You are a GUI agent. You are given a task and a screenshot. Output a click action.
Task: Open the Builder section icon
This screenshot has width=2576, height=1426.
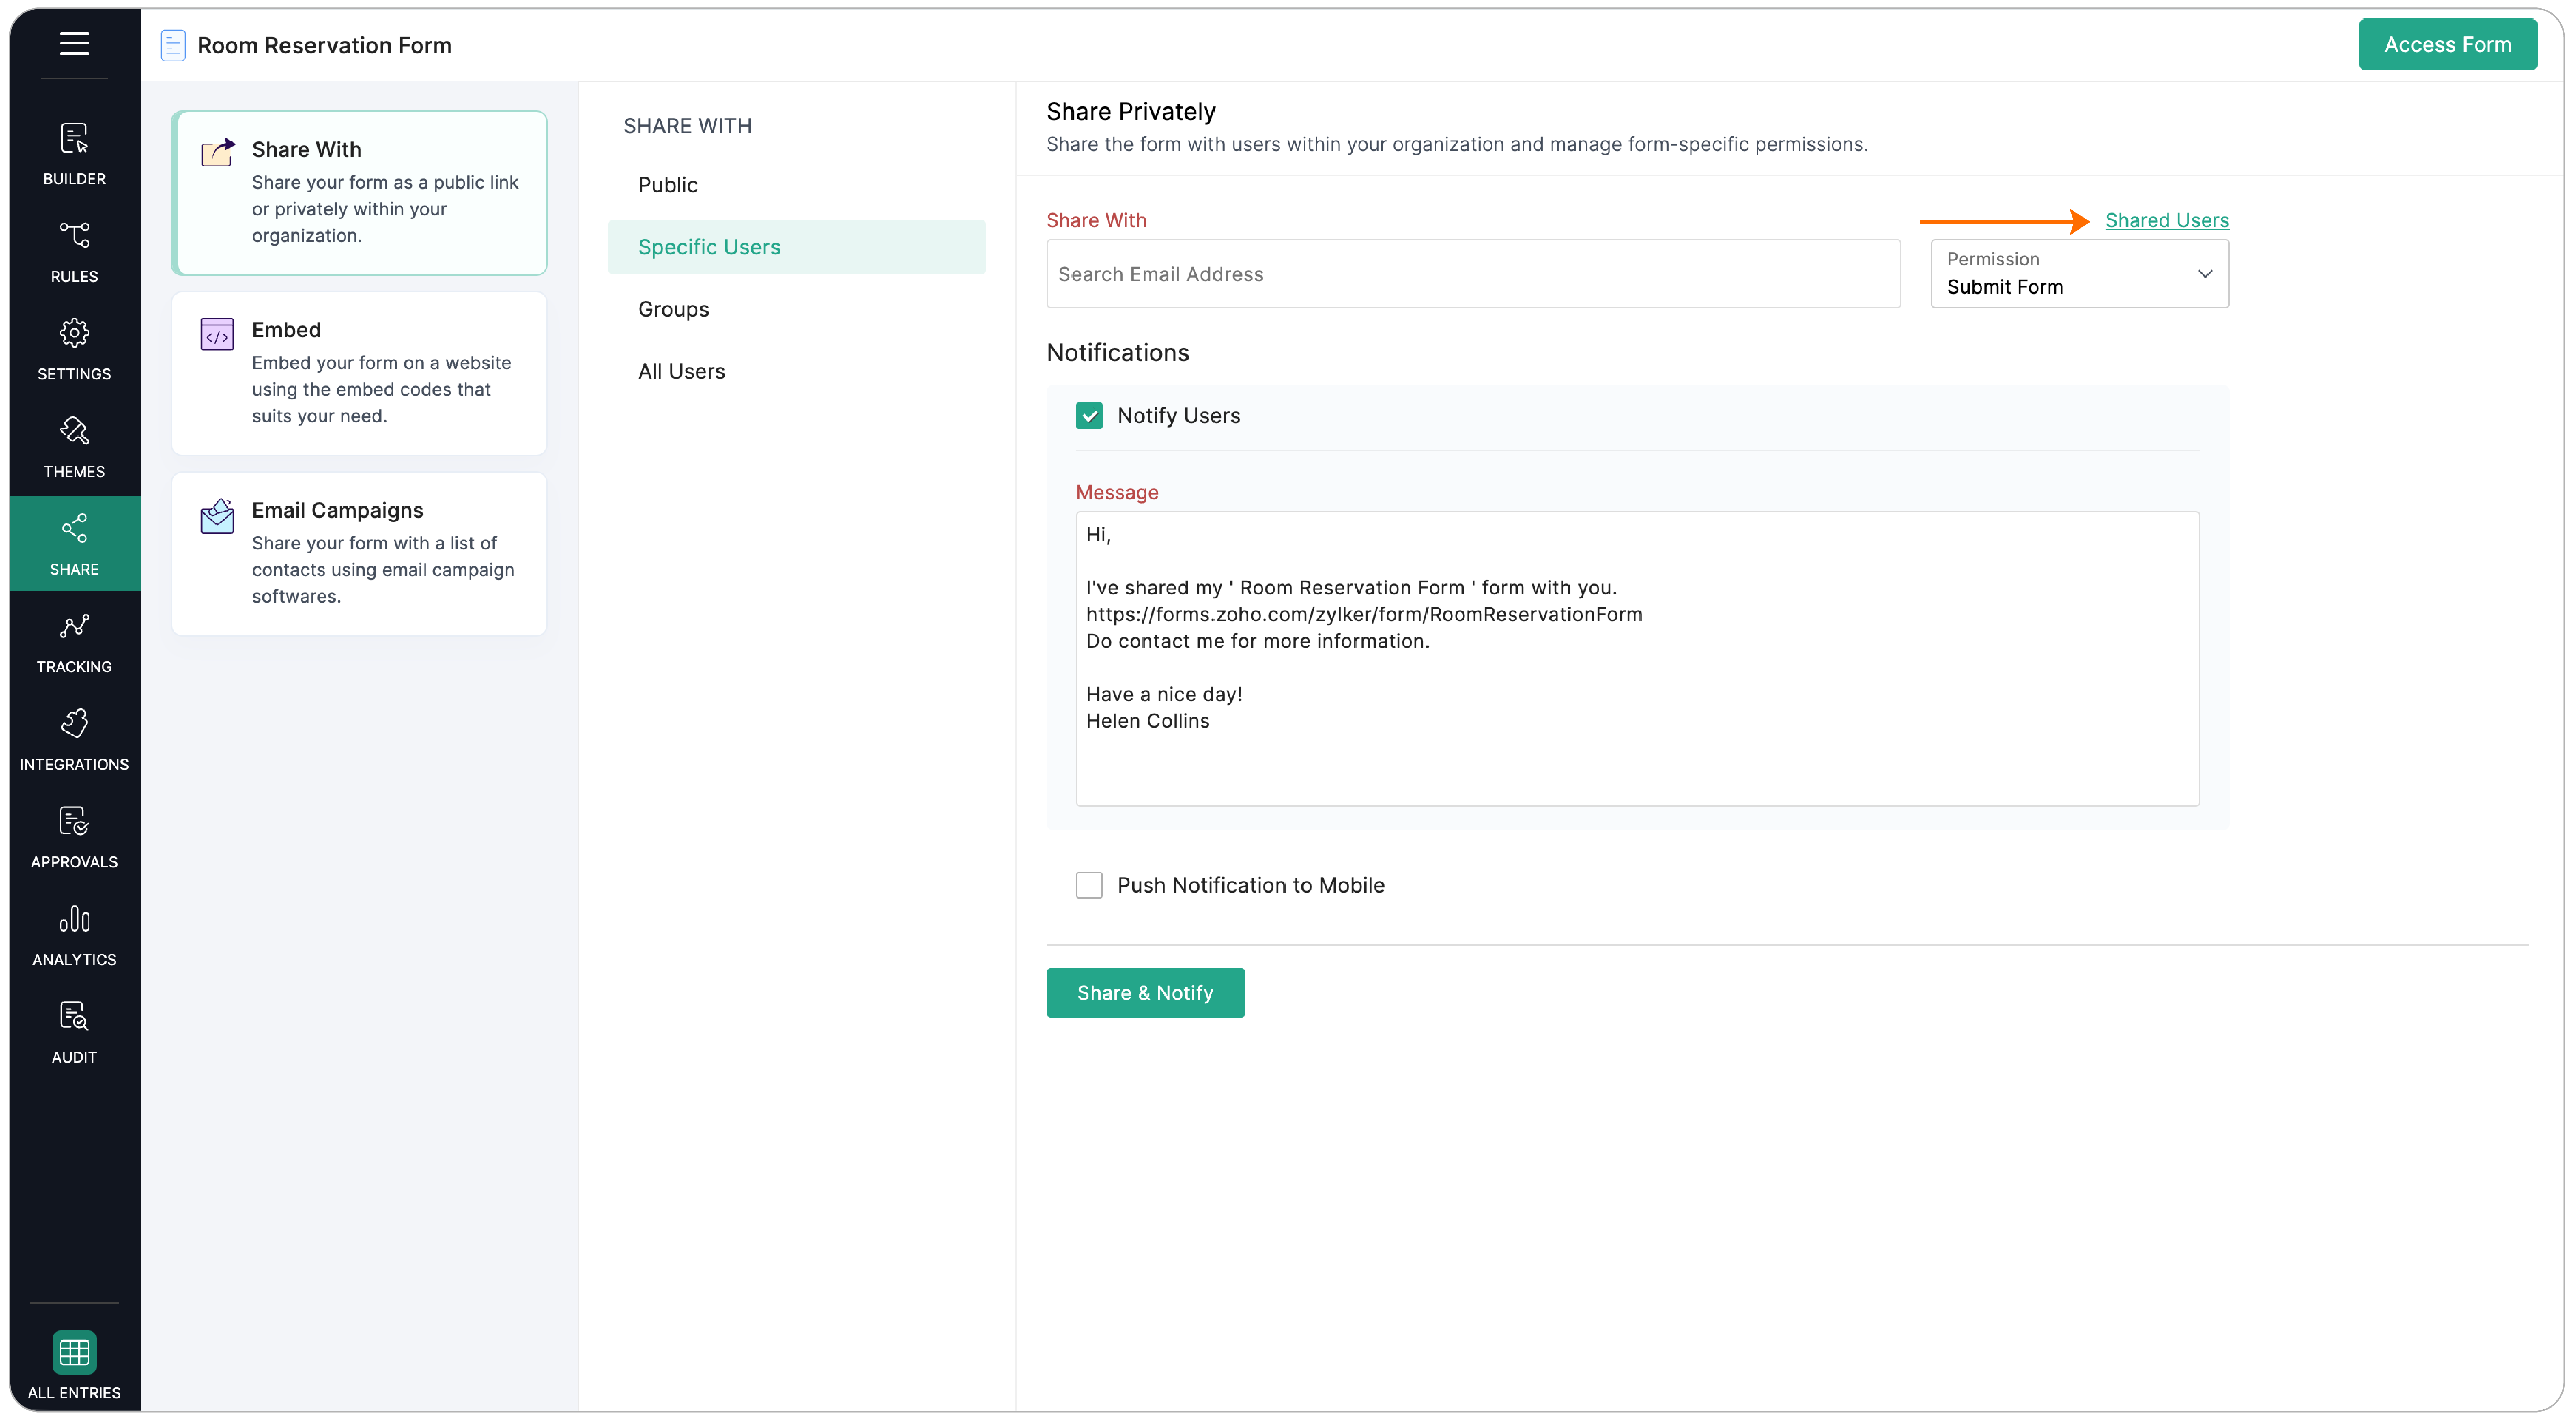point(74,138)
